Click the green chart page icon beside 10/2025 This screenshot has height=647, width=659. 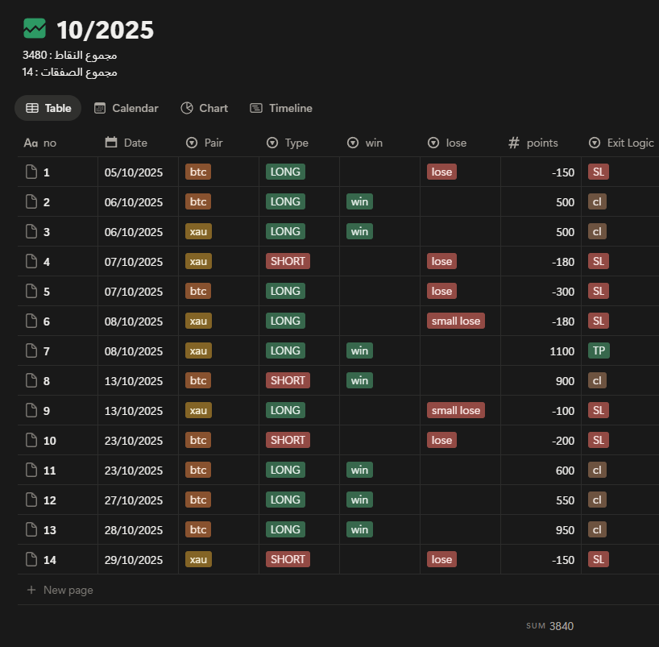[x=35, y=29]
